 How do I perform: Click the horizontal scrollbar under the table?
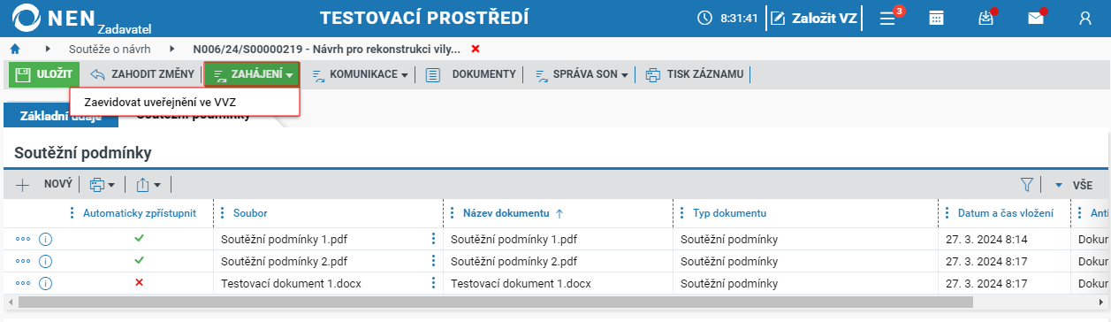click(x=495, y=302)
